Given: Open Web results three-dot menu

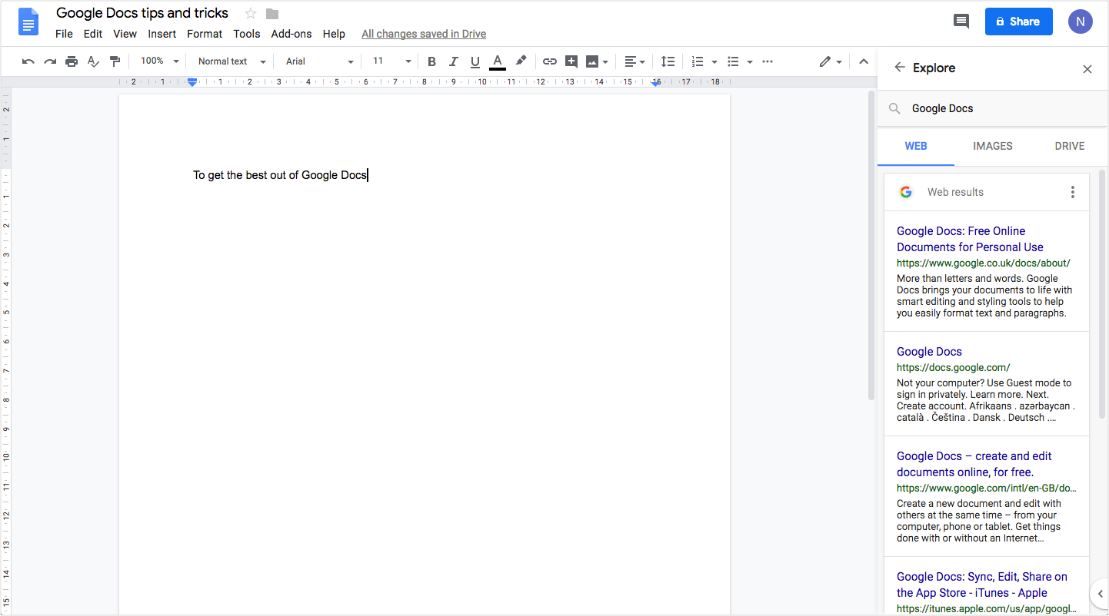Looking at the screenshot, I should pos(1073,192).
